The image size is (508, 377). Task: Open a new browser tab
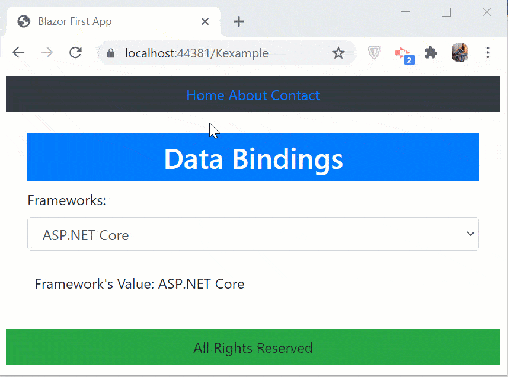pyautogui.click(x=238, y=21)
